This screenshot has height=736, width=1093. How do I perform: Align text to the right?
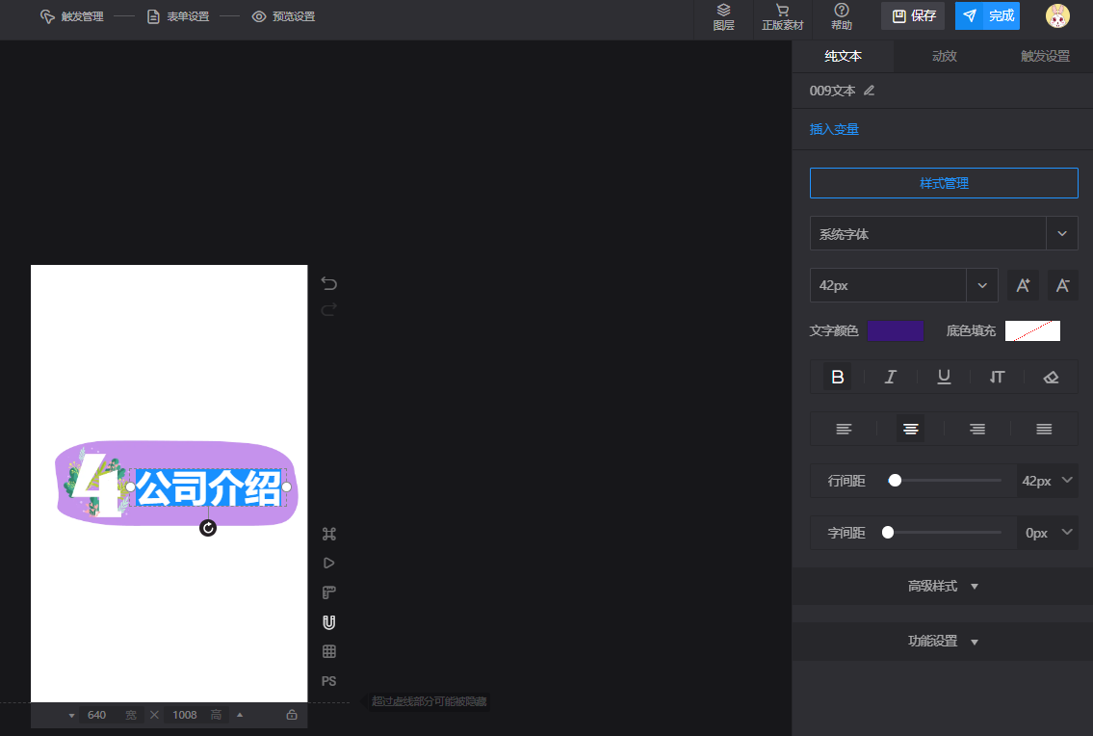pos(977,429)
